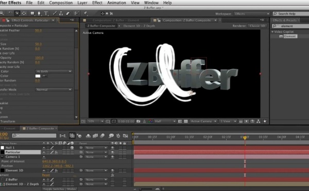Toggle visibility of Element 3D layer

tap(112, 170)
